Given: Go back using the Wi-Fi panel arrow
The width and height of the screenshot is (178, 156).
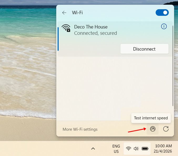Looking at the screenshot, I should coord(64,13).
